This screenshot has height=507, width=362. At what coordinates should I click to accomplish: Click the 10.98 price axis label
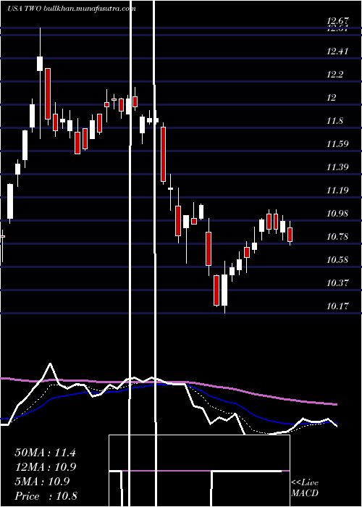point(338,214)
